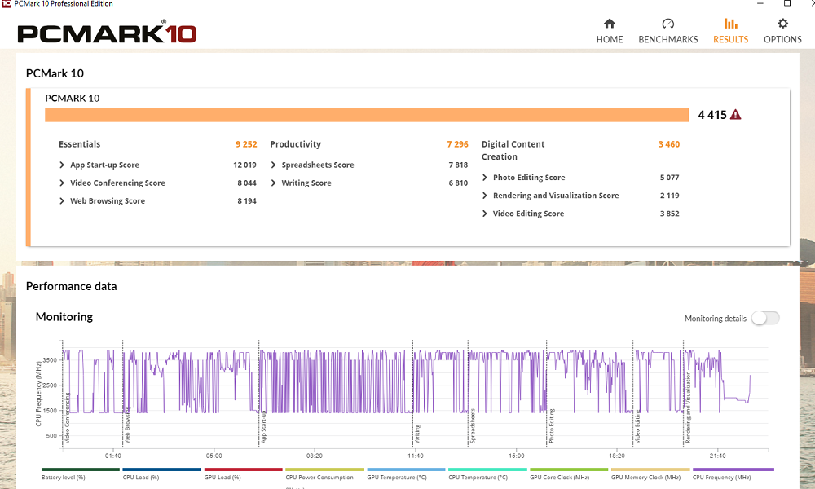Click the red warning triangle beside 4 415
The image size is (815, 489).
[735, 115]
